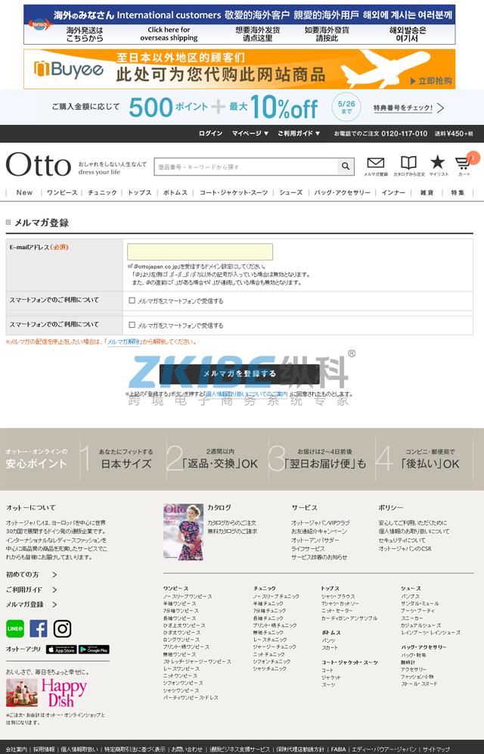The image size is (484, 754).
Task: Click お友達紹介キャンペーン link
Action: pyautogui.click(x=319, y=531)
